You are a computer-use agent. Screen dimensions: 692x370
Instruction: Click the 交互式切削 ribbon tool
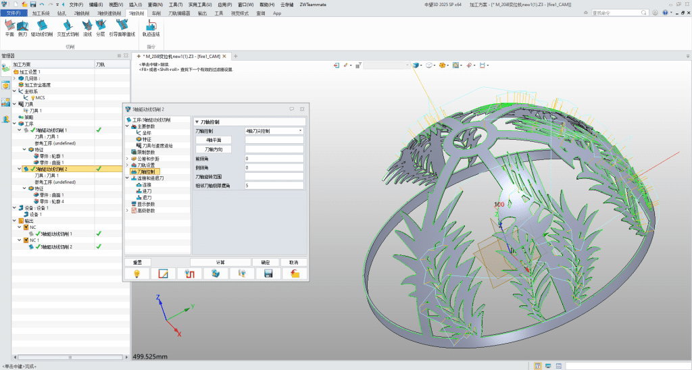click(67, 28)
